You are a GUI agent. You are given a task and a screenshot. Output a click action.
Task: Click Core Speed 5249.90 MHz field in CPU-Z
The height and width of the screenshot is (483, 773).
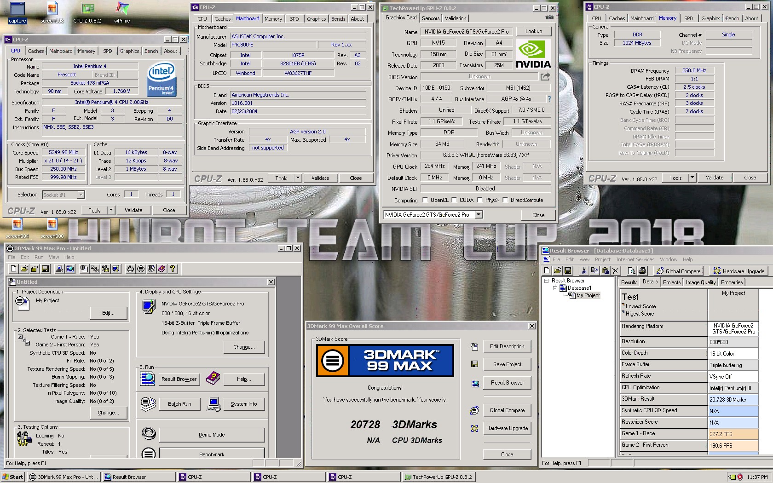coord(64,152)
